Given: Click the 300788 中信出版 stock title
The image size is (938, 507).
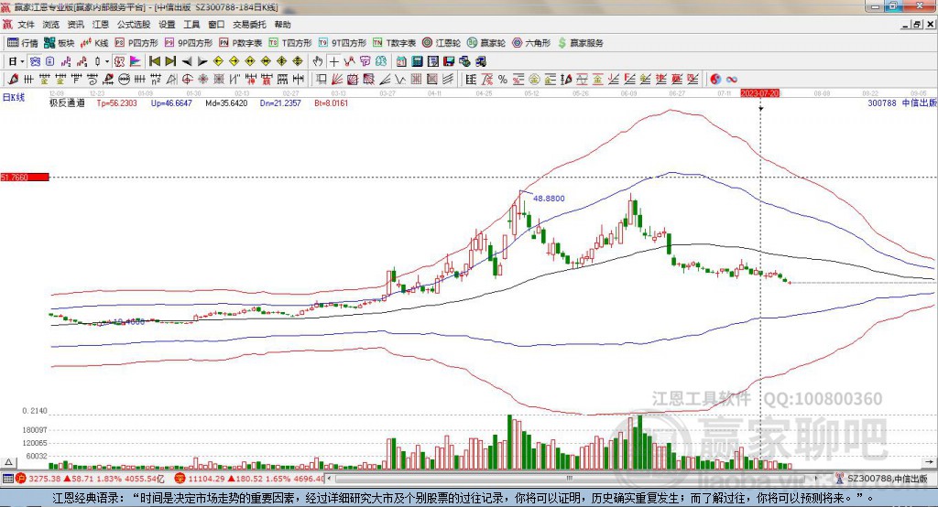Looking at the screenshot, I should pyautogui.click(x=902, y=102).
